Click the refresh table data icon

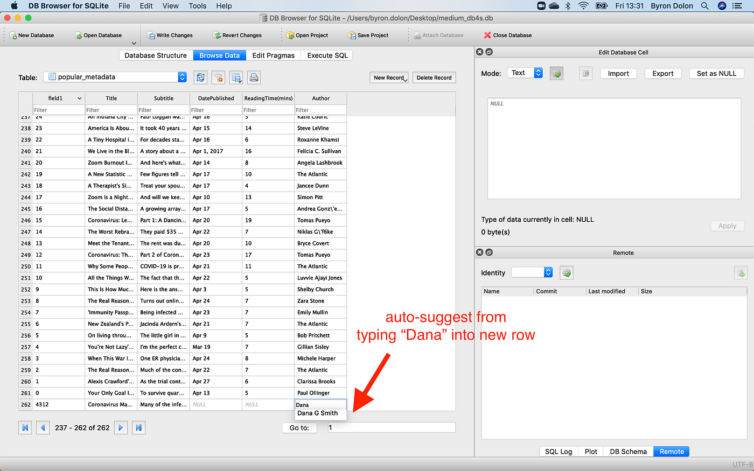coord(200,78)
